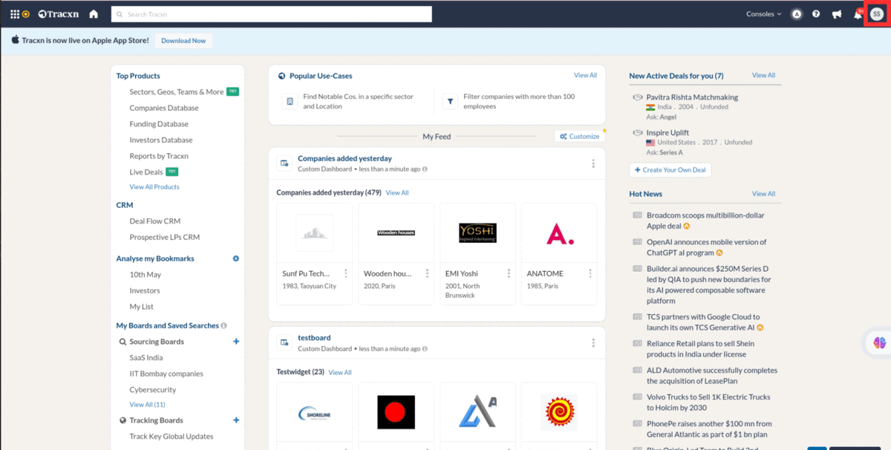Click Create Your Own Deal button
Screen dimensions: 891x450
pos(670,170)
